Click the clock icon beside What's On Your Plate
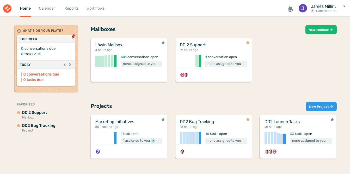This screenshot has height=174, width=350. (19, 31)
